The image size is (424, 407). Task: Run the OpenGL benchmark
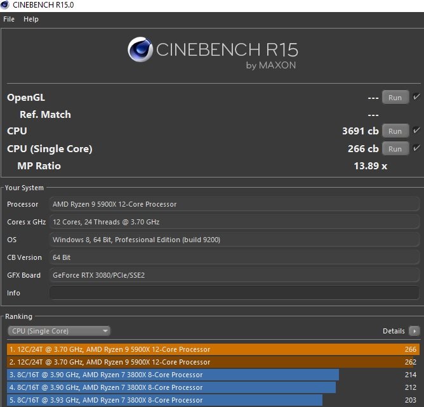(x=395, y=98)
